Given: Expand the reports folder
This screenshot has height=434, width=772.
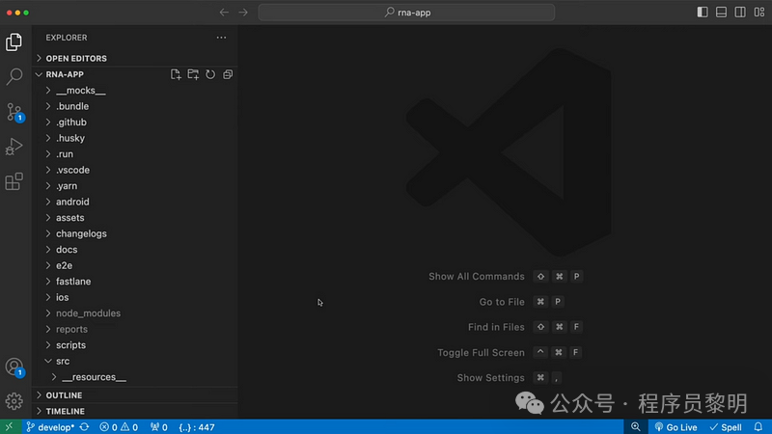Looking at the screenshot, I should tap(135, 329).
